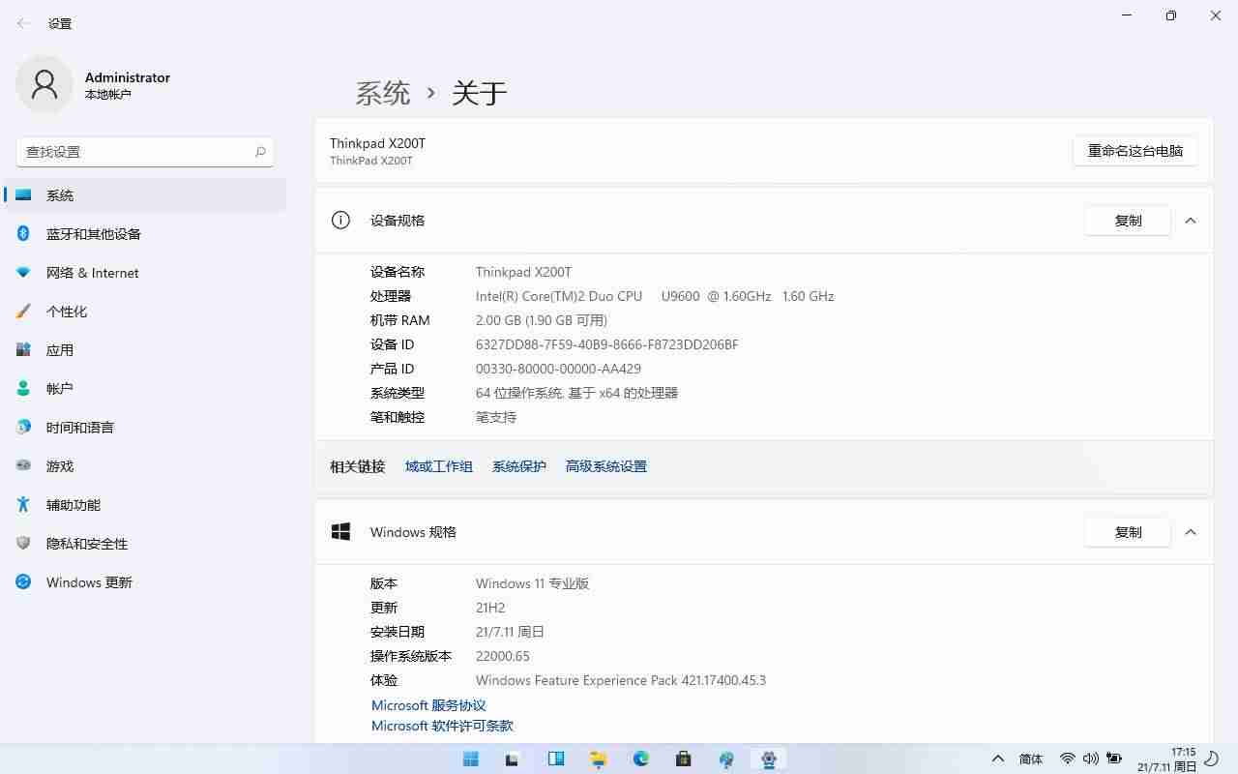
Task: Open 应用 settings page
Action: coord(145,350)
